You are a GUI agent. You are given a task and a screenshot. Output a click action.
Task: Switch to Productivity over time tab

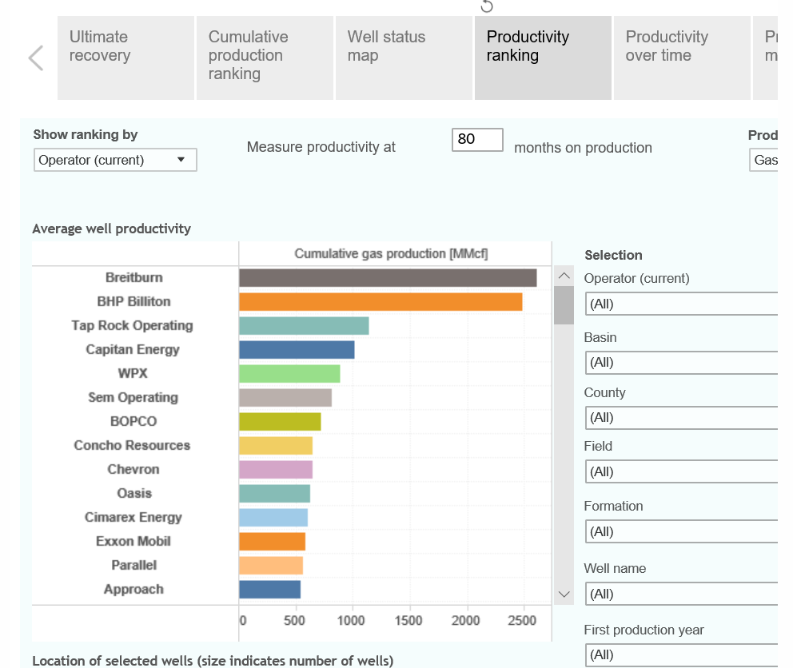click(x=682, y=58)
